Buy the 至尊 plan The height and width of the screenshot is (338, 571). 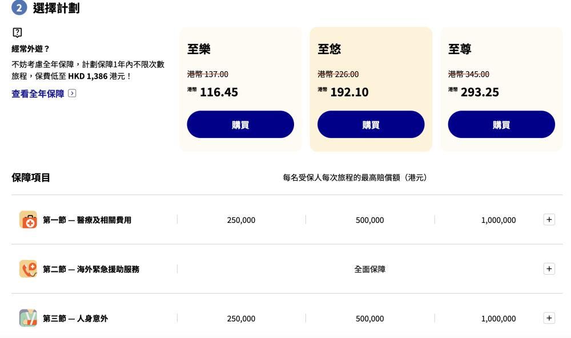[x=501, y=124]
